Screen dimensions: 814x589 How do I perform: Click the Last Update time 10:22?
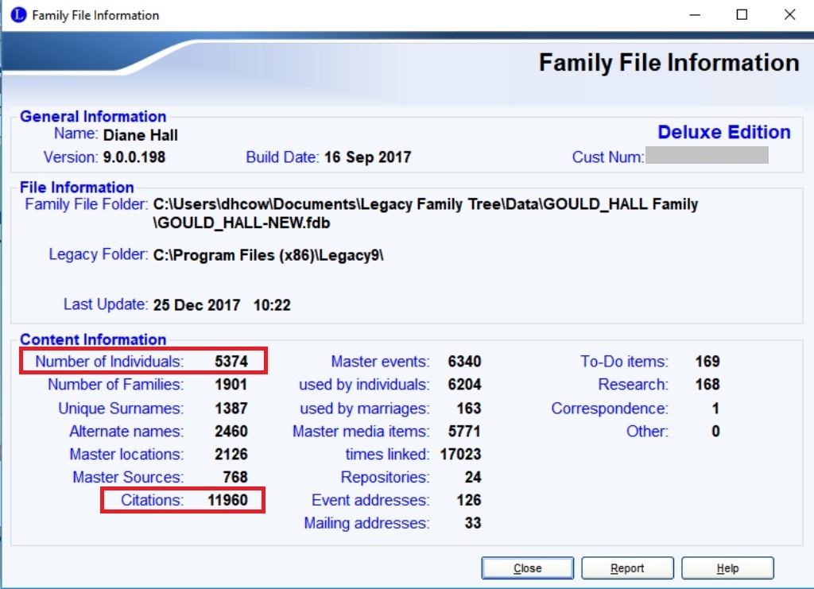272,304
